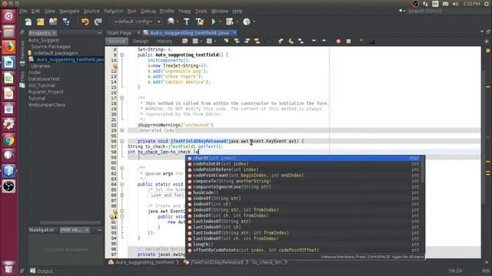
Task: Click the Output button in status bar
Action: [42, 271]
